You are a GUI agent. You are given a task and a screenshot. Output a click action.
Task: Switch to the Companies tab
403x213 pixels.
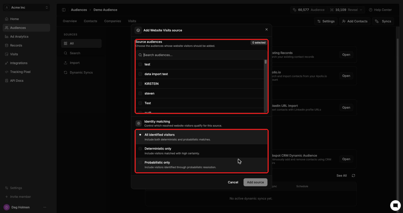(112, 21)
